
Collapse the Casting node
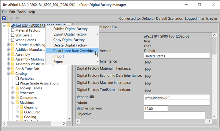coord(9,73)
